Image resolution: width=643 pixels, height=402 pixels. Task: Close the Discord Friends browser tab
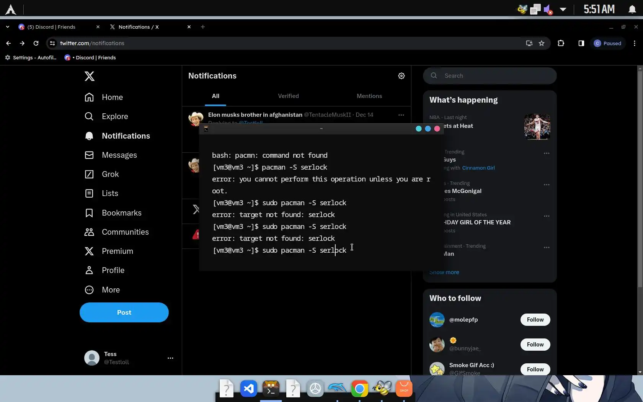(x=98, y=27)
